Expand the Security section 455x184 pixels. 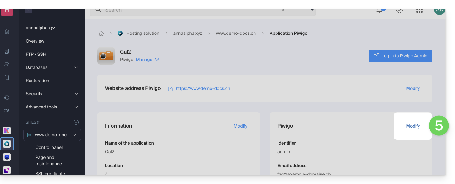(x=52, y=94)
